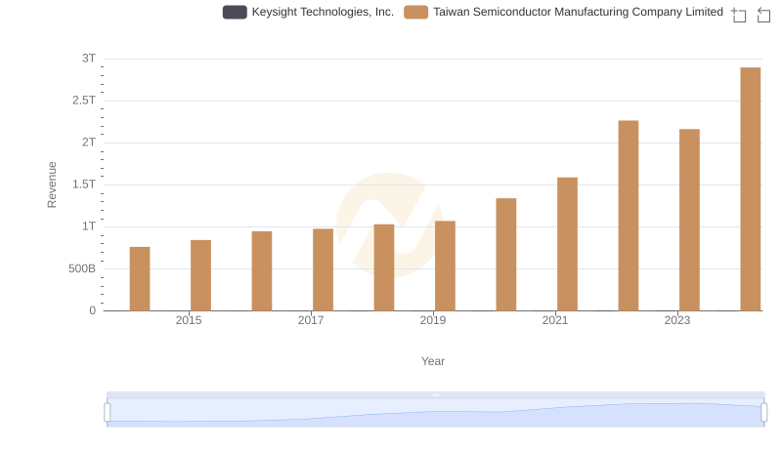Screen dimensions: 782x450
Task: Click the '2023' x-axis tick label
Action: coord(677,320)
